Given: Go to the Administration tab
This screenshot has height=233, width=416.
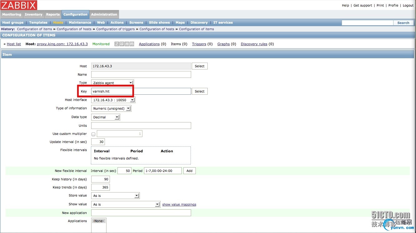Looking at the screenshot, I should click(104, 14).
